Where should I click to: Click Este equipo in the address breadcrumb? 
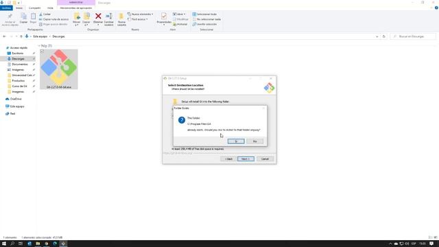pos(40,36)
